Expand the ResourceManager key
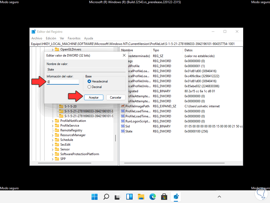The width and height of the screenshot is (270, 203). pyautogui.click(x=52, y=135)
